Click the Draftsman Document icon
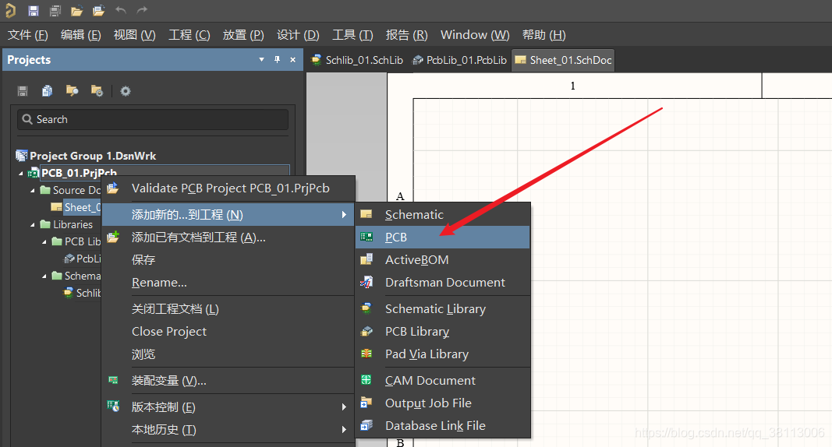Image resolution: width=832 pixels, height=447 pixels. tap(366, 282)
